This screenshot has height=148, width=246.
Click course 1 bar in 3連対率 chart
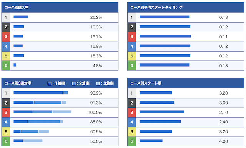[41, 93]
